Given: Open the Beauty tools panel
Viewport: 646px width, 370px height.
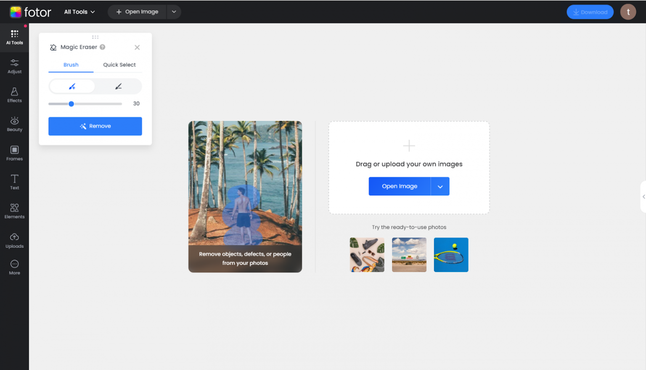Looking at the screenshot, I should [14, 124].
